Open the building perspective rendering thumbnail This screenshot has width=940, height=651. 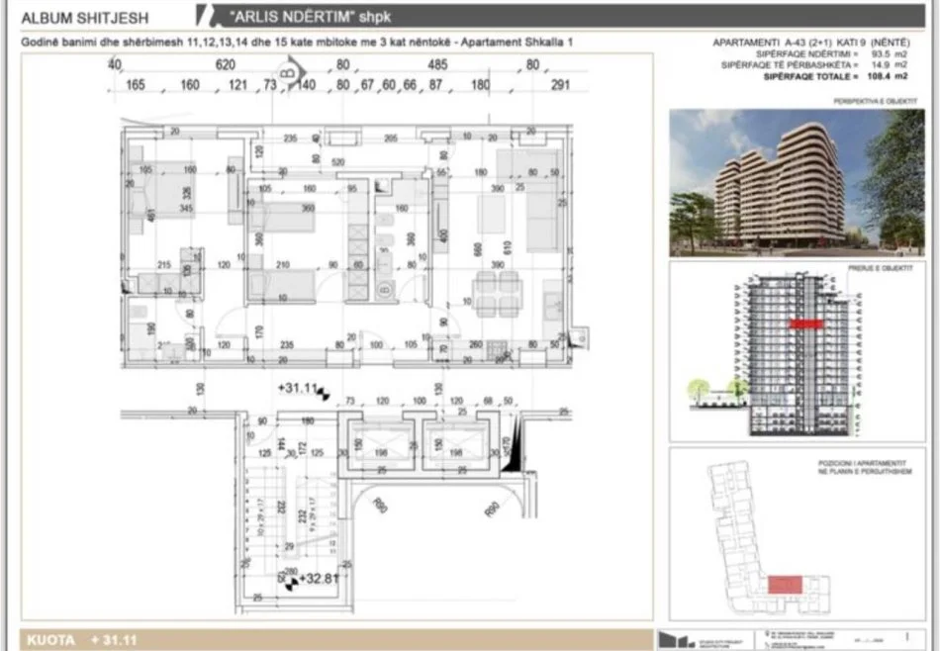801,183
